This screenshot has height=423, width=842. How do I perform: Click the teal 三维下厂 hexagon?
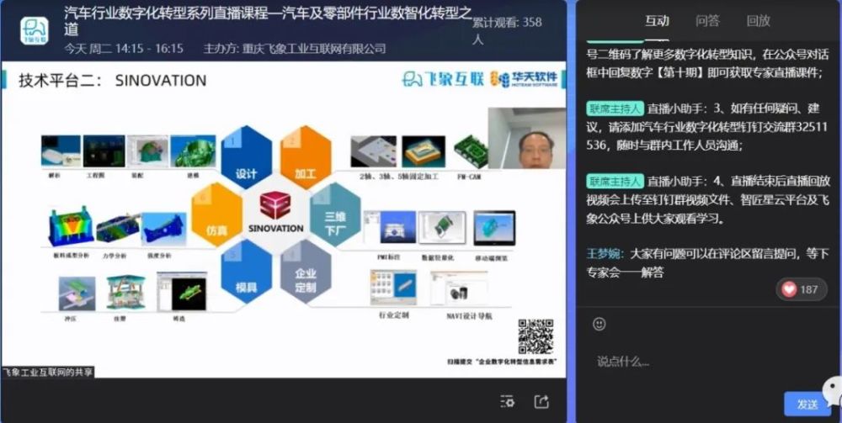[335, 214]
